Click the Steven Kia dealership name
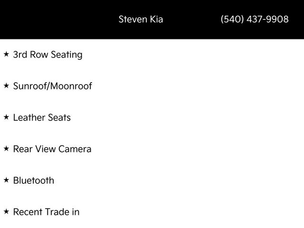This screenshot has width=304, height=228. (x=141, y=19)
